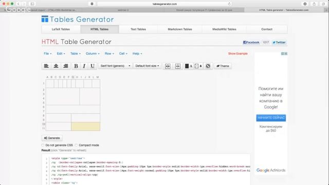Center-align the cell text
This screenshot has height=185, width=329.
[56, 66]
